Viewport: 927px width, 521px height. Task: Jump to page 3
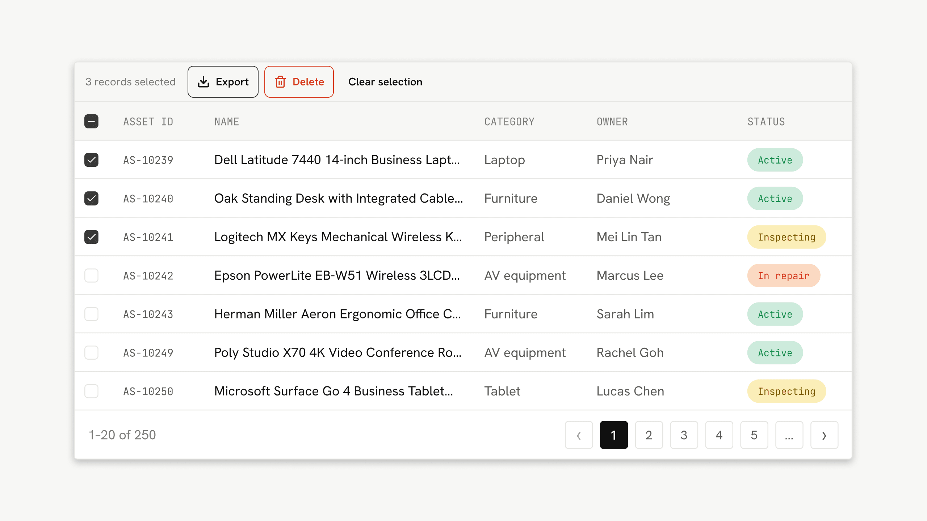click(x=684, y=435)
